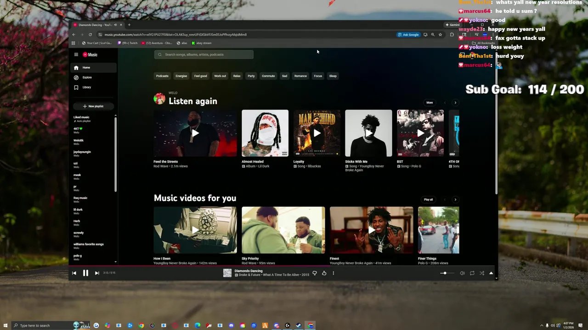This screenshot has height=330, width=588.
Task: Open the Almost Healed album cover
Action: (x=265, y=133)
